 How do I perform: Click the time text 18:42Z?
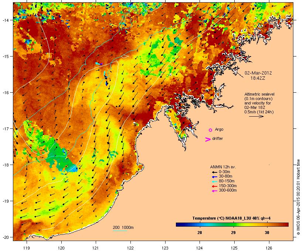pos(258,78)
